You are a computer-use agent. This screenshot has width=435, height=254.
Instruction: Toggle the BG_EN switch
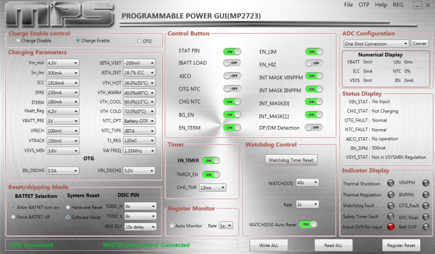coord(232,115)
